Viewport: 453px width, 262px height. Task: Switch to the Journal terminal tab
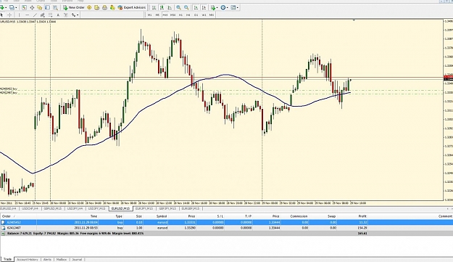[x=77, y=259]
